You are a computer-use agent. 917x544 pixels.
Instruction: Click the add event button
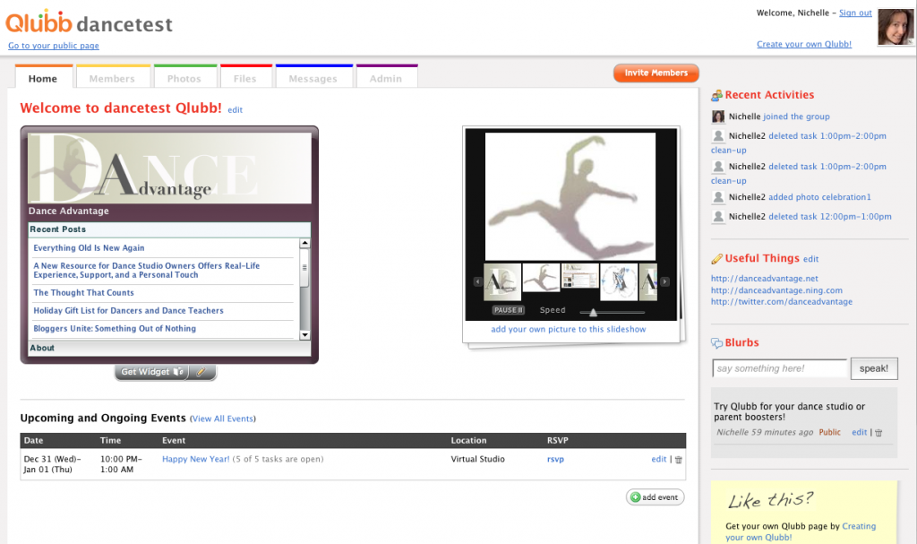[x=655, y=497]
